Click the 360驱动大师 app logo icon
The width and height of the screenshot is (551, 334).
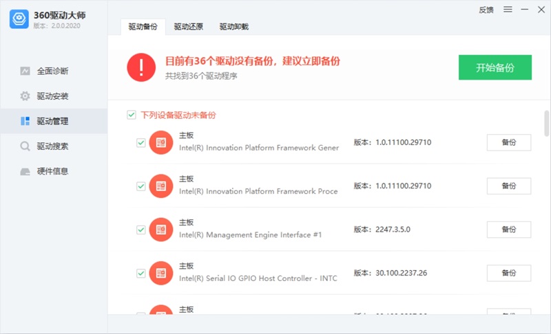click(x=19, y=19)
